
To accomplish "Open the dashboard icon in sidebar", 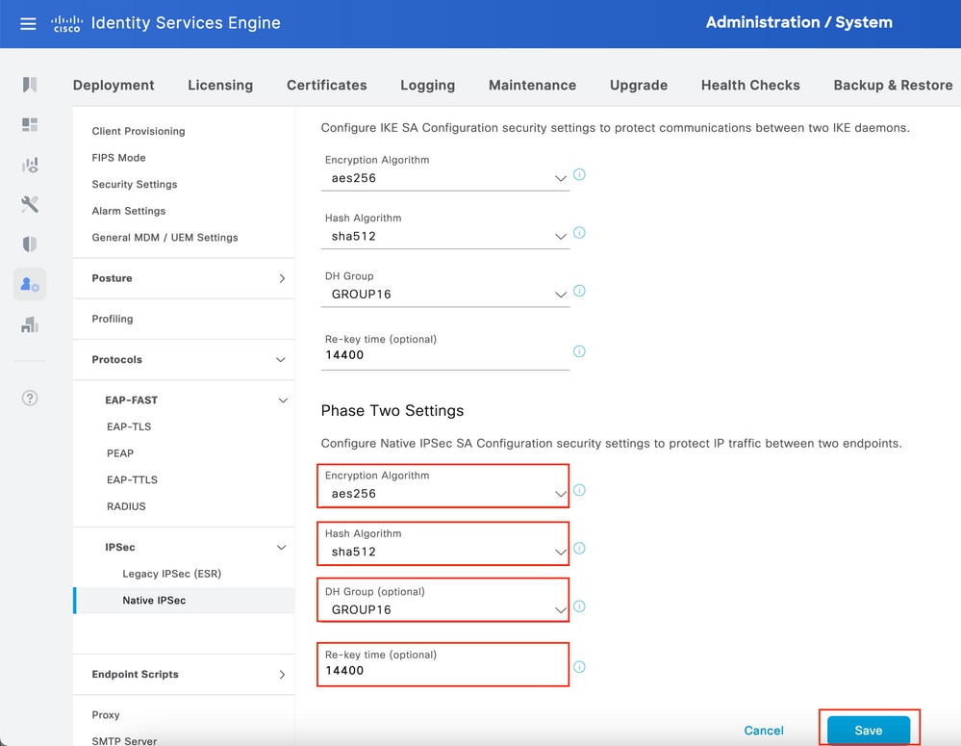I will point(30,125).
